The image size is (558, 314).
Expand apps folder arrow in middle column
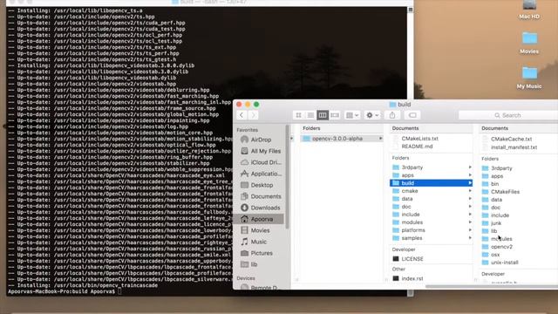(x=470, y=175)
